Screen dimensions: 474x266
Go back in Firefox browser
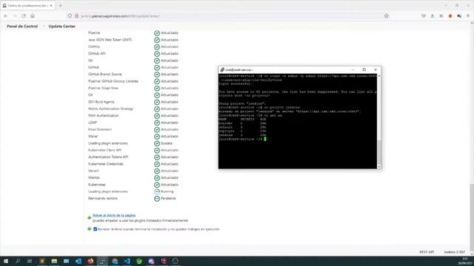pos(6,16)
